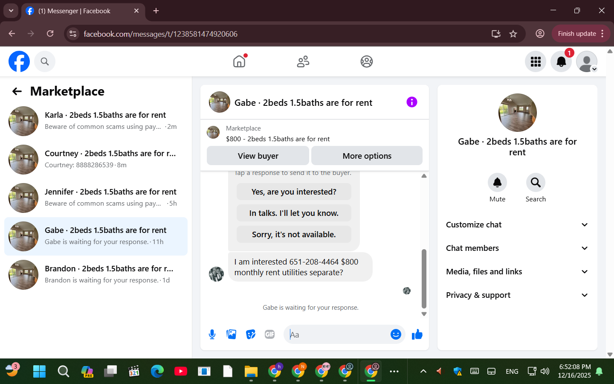Open the Facebook menu grid icon
Image resolution: width=614 pixels, height=384 pixels.
tap(536, 61)
